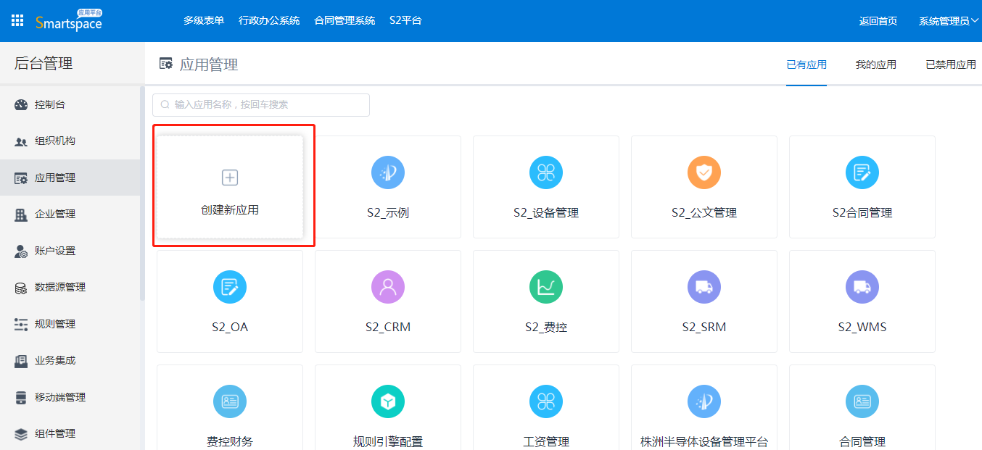Open the S2_WMS truck icon
This screenshot has height=450, width=982.
862,287
